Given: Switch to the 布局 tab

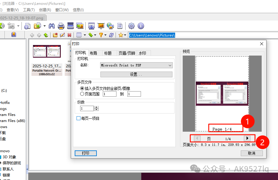Looking at the screenshot, I should point(93,53).
